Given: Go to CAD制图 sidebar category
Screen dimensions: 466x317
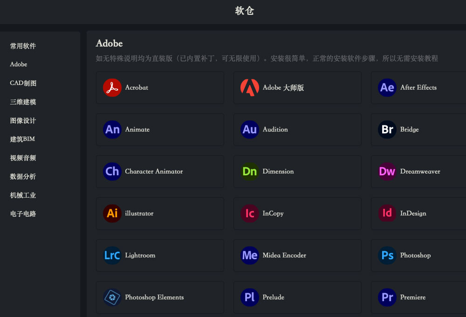Looking at the screenshot, I should 23,83.
